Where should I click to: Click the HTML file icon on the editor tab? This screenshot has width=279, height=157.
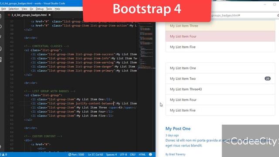click(x=9, y=15)
